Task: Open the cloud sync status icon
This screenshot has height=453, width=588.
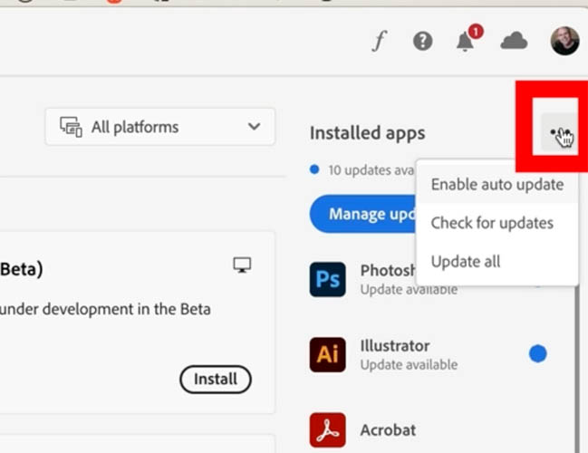Action: click(x=514, y=41)
